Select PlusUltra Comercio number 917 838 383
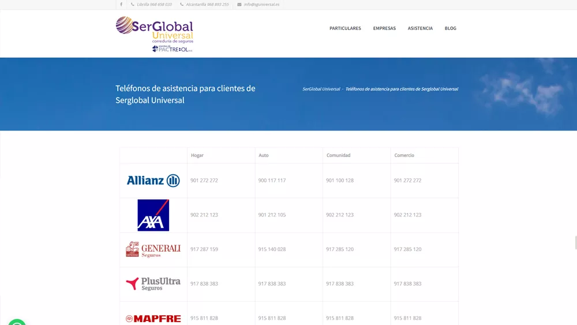This screenshot has width=577, height=325. click(407, 284)
